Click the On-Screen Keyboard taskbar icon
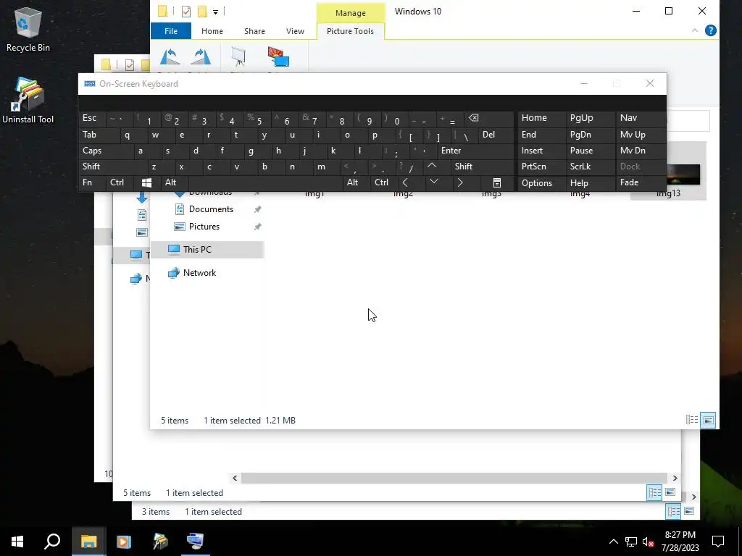This screenshot has width=742, height=556. [195, 542]
